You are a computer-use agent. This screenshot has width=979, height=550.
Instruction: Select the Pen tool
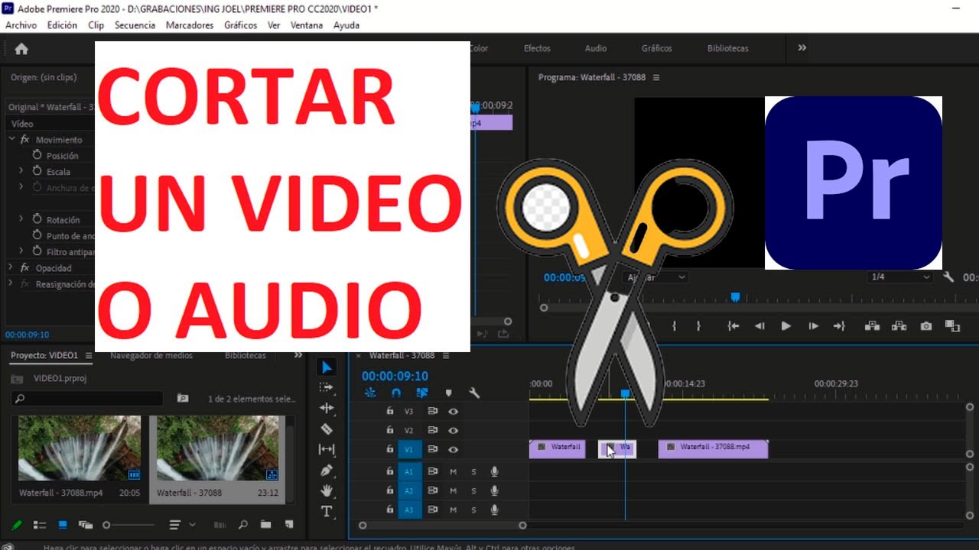point(327,471)
